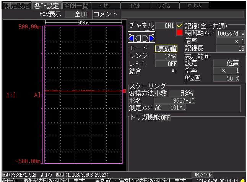The height and width of the screenshot is (182, 247).
Task: Change display range setting 位置
Action: [226, 63]
